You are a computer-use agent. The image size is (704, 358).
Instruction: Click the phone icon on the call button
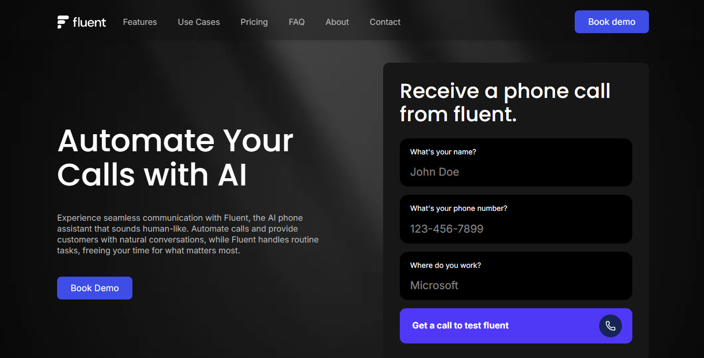[x=610, y=326]
